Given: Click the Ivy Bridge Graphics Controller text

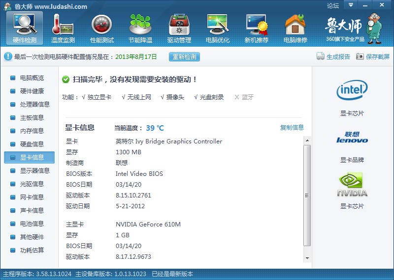Looking at the screenshot, I should point(179,141).
